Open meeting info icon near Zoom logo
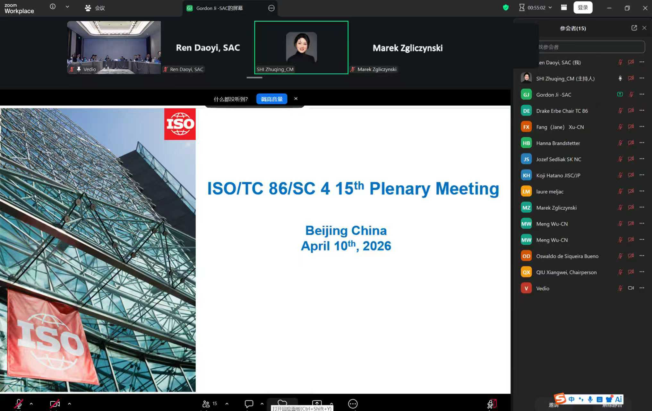 [53, 6]
